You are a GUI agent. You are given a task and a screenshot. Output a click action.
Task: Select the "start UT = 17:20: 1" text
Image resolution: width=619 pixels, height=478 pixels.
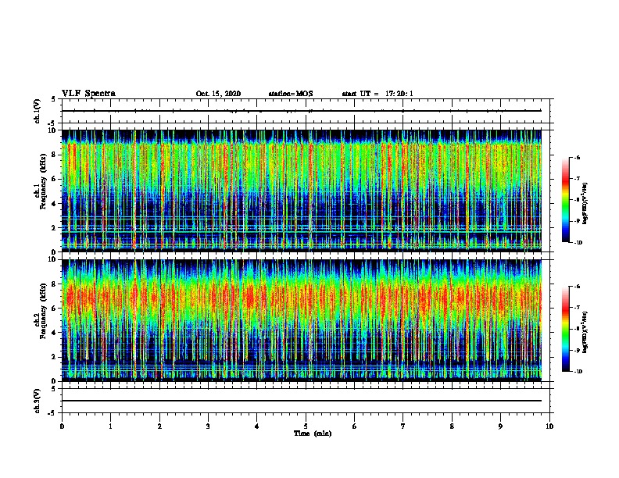[377, 94]
